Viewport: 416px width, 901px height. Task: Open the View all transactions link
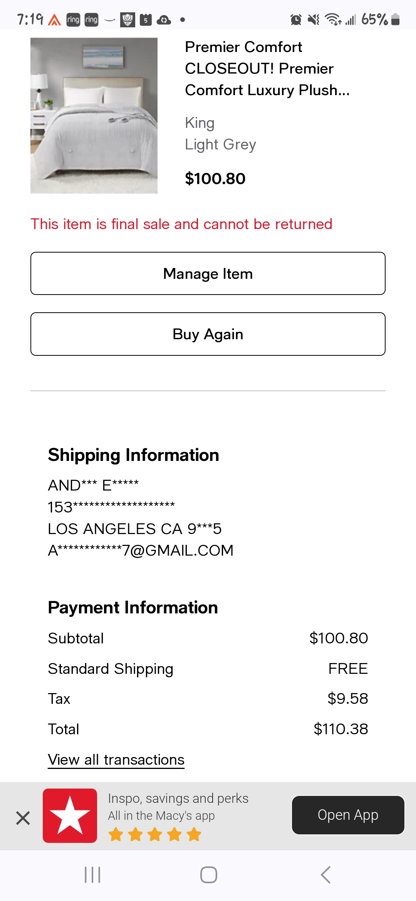point(116,760)
